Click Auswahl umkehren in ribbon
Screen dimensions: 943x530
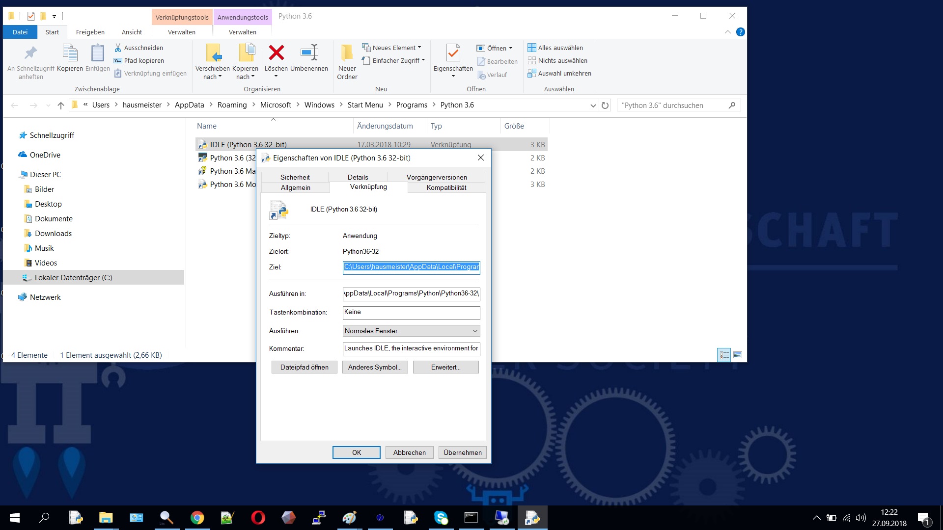point(559,73)
